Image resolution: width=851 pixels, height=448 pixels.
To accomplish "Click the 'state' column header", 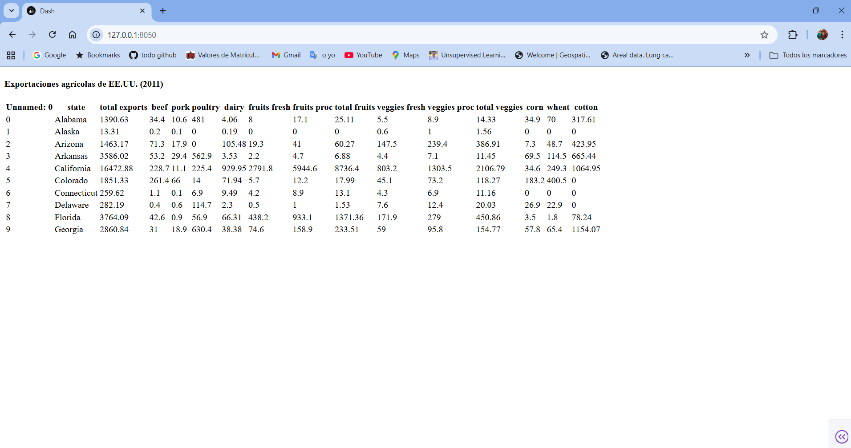I will (76, 107).
